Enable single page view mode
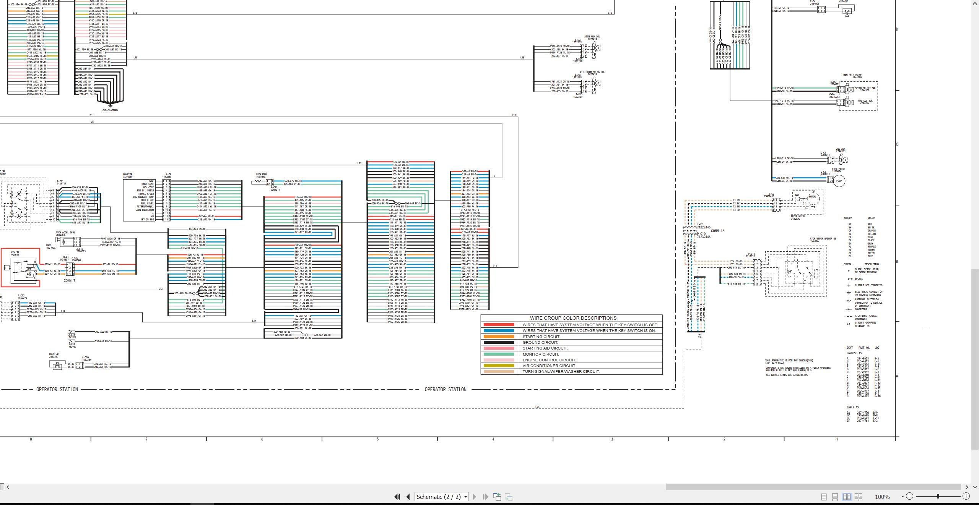Image resolution: width=979 pixels, height=505 pixels. click(x=824, y=497)
